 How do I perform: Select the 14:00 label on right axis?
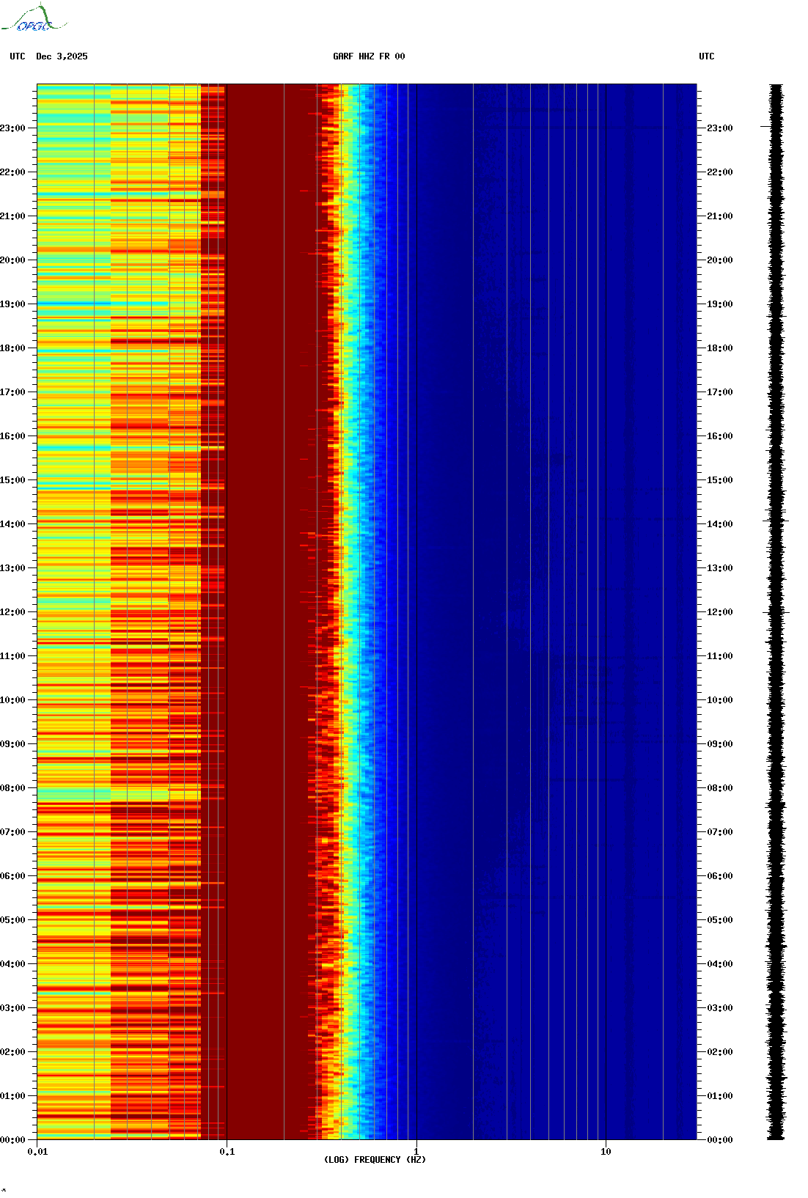tap(719, 524)
